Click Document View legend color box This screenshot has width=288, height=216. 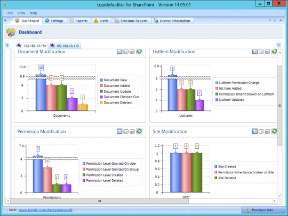(101, 80)
